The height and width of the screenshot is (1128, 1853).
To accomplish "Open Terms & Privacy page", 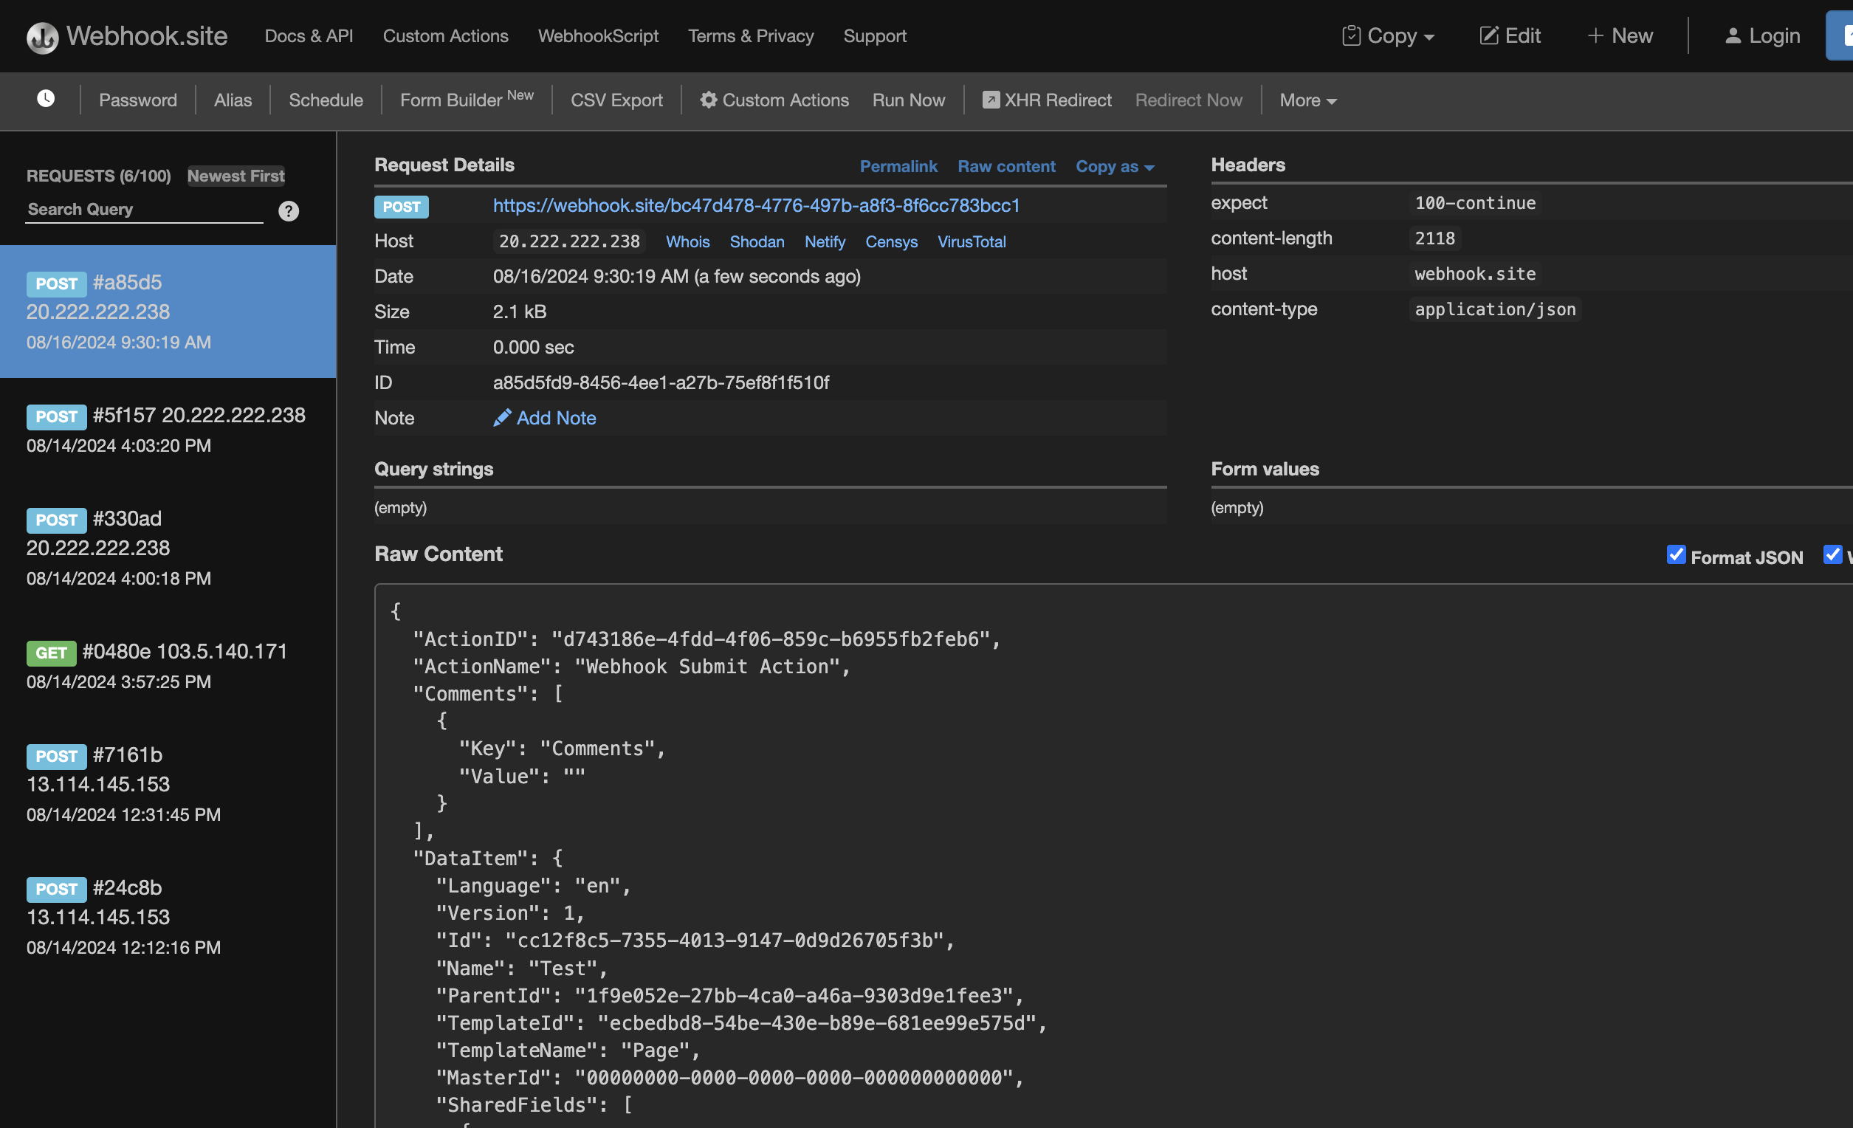I will point(752,36).
